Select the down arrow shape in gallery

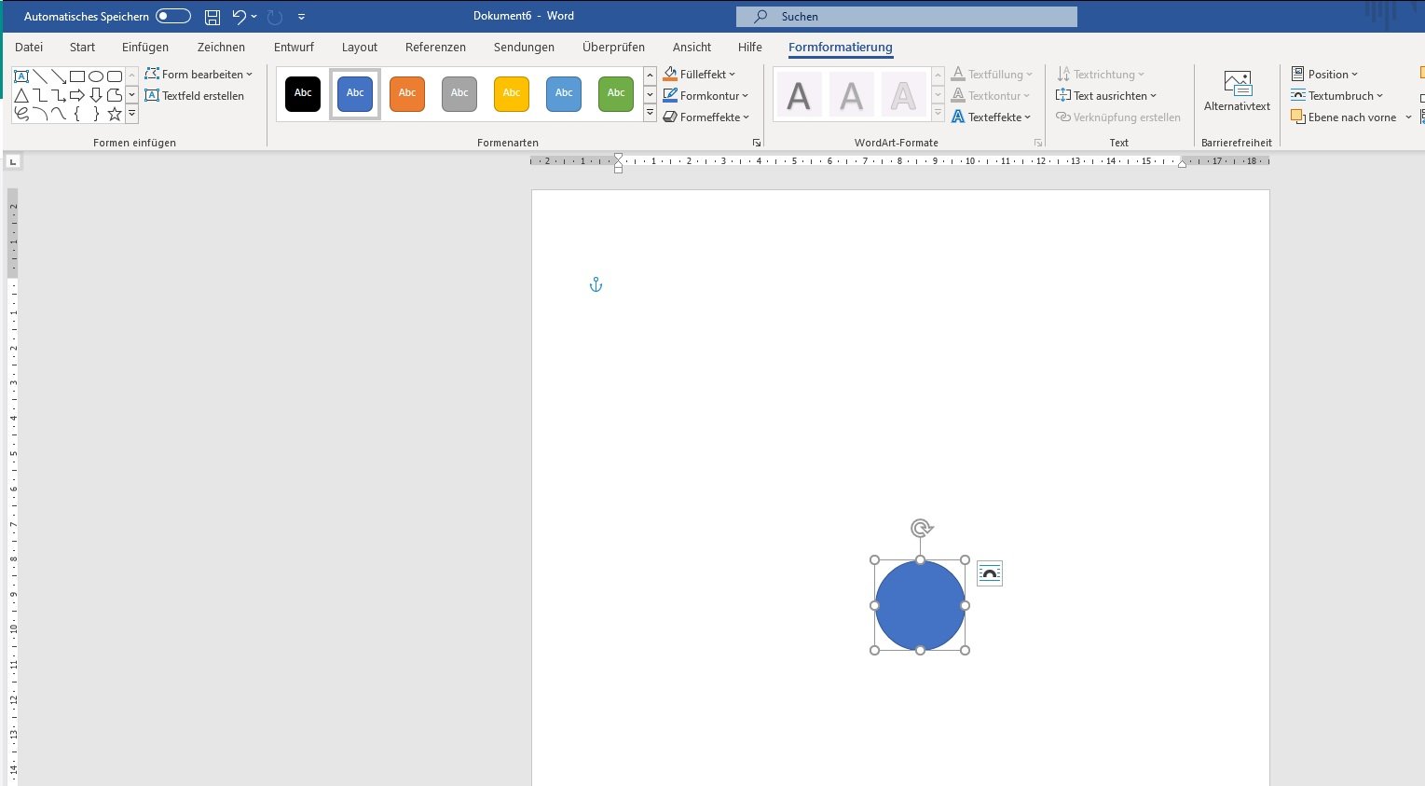click(96, 95)
